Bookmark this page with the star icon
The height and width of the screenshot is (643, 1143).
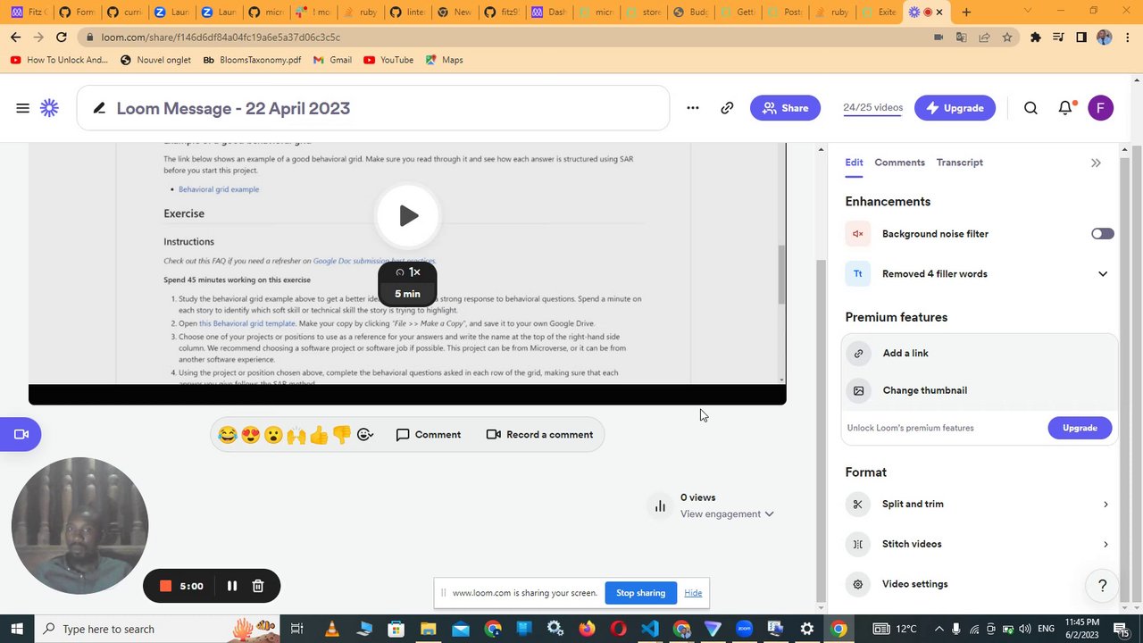coord(1007,38)
